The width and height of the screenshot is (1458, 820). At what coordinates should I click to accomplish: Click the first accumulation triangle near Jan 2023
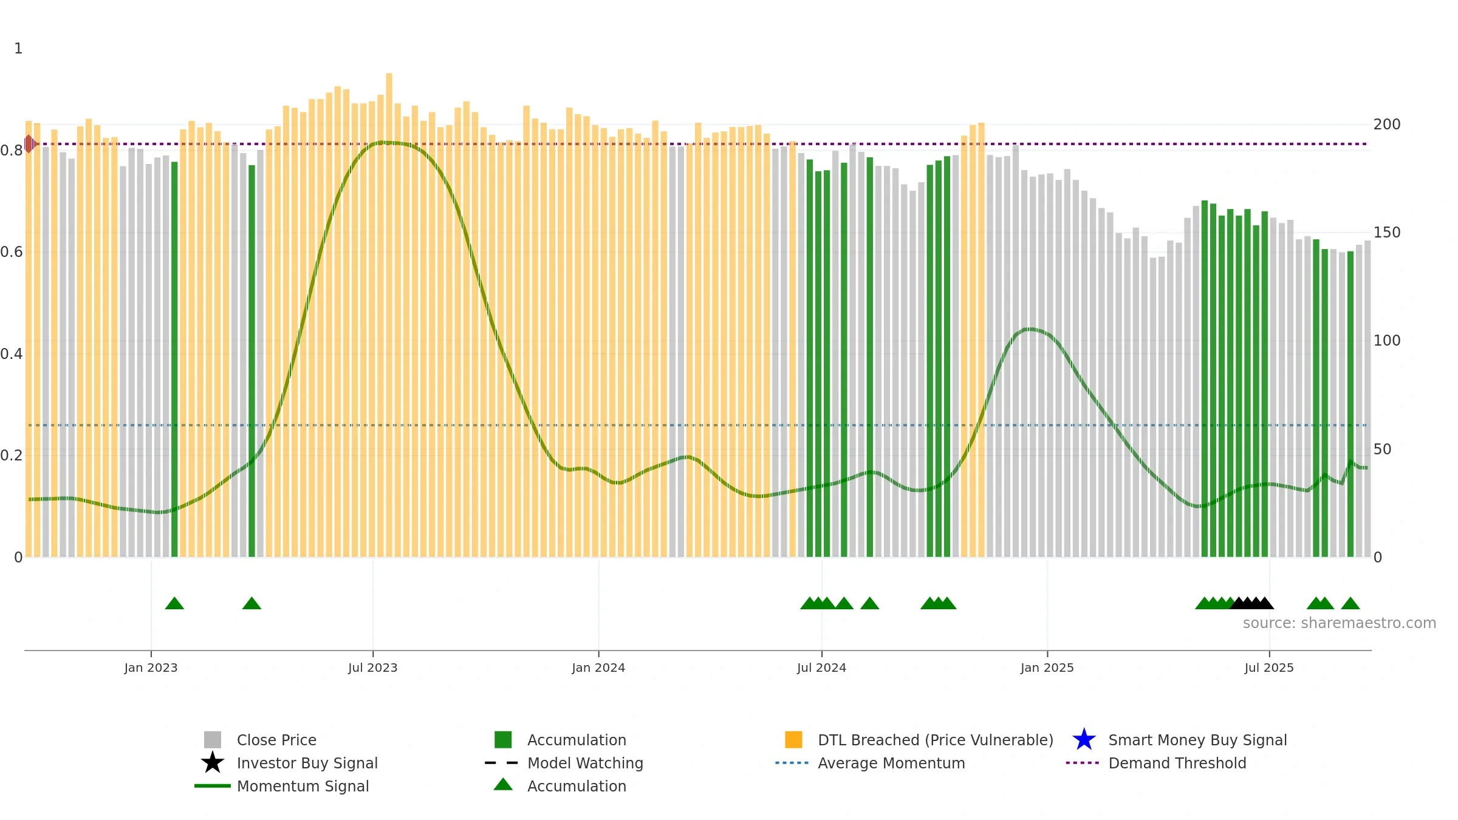(174, 603)
